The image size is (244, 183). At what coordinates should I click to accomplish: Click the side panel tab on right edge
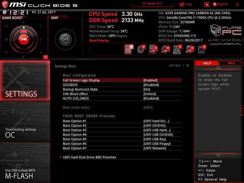click(x=241, y=110)
